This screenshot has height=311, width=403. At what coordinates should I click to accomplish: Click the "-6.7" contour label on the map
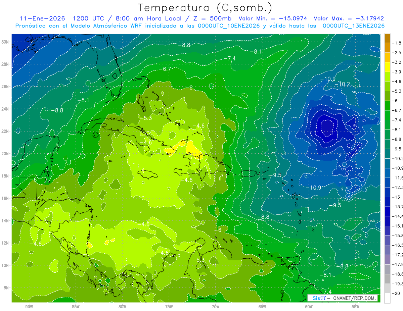pyautogui.click(x=165, y=69)
